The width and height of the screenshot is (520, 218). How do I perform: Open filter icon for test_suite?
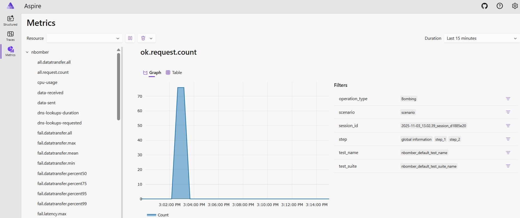508,166
